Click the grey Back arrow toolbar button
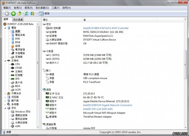 (x=7, y=14)
